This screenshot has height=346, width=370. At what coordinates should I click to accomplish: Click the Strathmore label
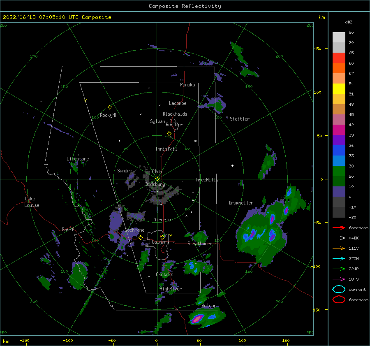click(x=200, y=244)
